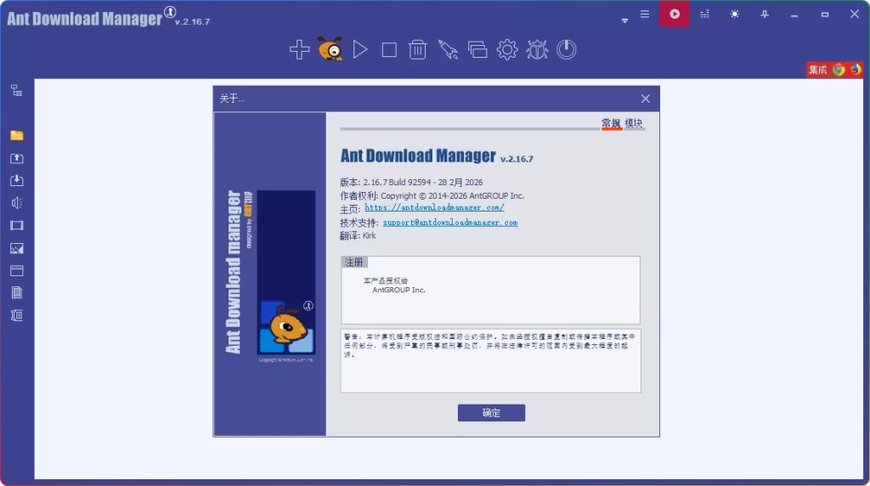Delete download with the trash icon
Viewport: 870px width, 486px height.
418,49
